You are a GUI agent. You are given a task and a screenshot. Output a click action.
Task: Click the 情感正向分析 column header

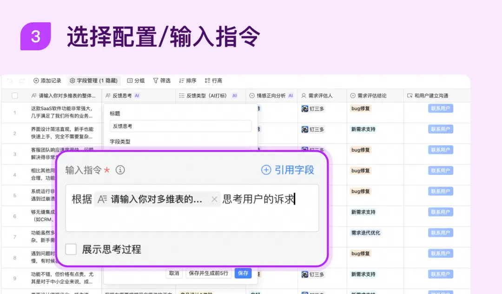tap(271, 96)
